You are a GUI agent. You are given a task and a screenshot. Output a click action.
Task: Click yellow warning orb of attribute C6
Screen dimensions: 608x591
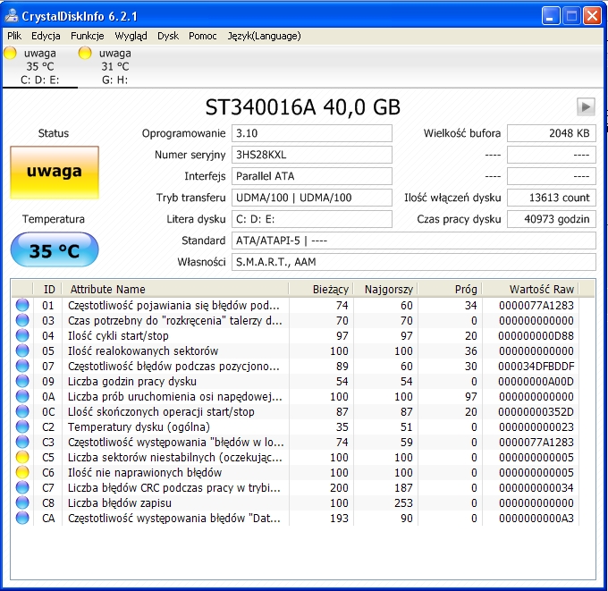22,472
